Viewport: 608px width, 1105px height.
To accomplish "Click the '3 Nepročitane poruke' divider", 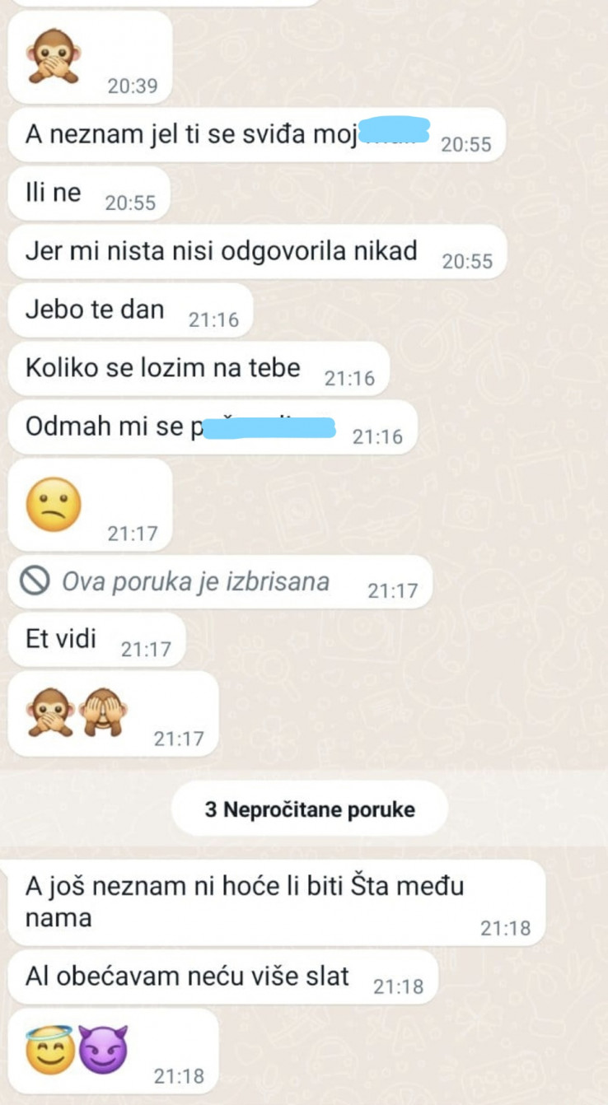I will 310,809.
